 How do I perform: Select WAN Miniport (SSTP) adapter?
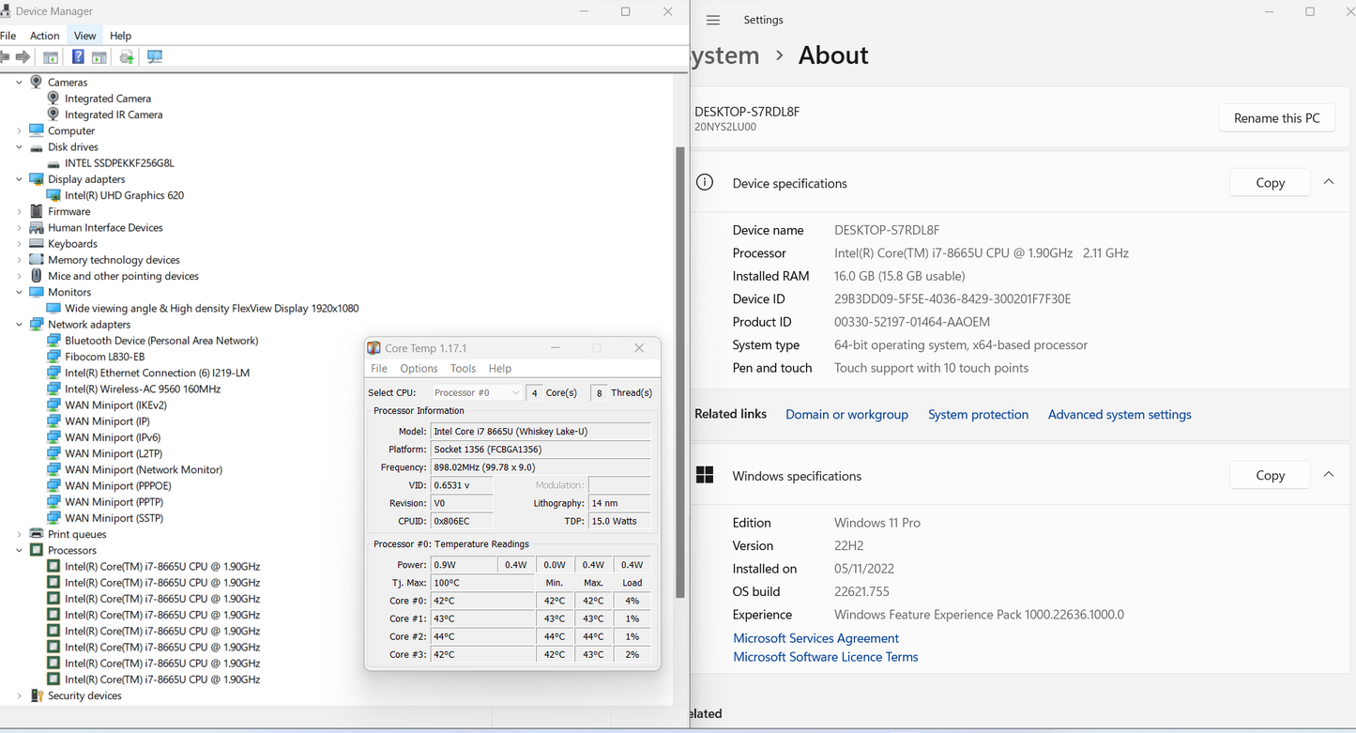pos(114,518)
